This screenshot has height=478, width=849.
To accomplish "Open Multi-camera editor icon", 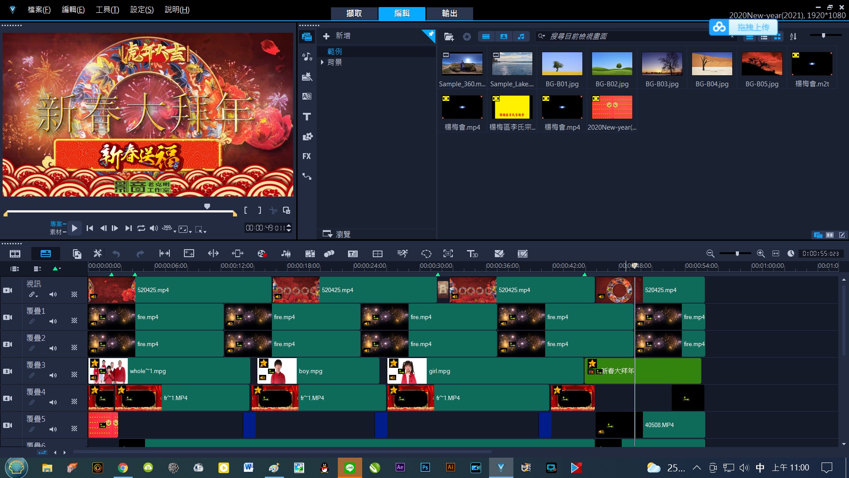I will [378, 254].
